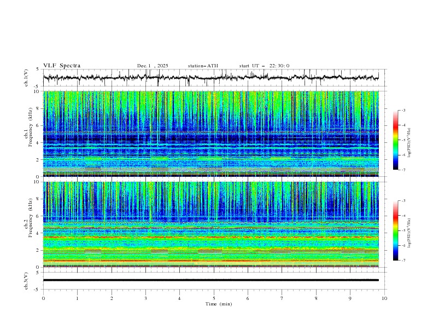Click the time axis tick label "1"
The image size is (433, 335).
pyautogui.click(x=77, y=298)
